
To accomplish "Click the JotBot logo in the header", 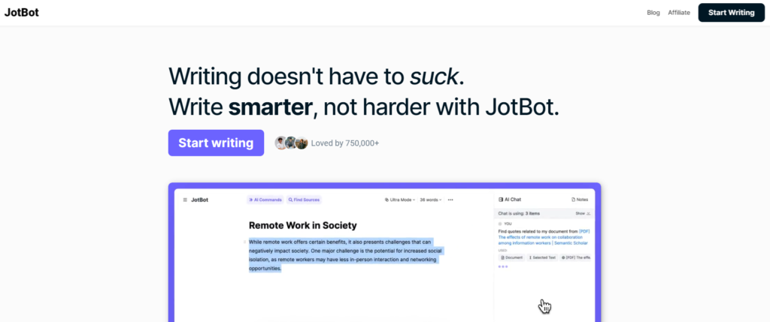I will click(x=22, y=13).
